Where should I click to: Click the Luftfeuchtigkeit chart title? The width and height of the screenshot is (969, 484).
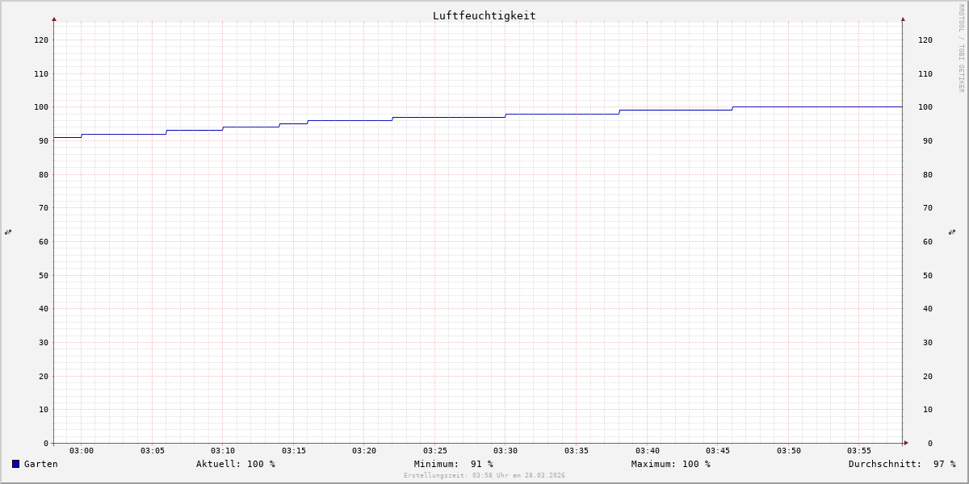[484, 15]
